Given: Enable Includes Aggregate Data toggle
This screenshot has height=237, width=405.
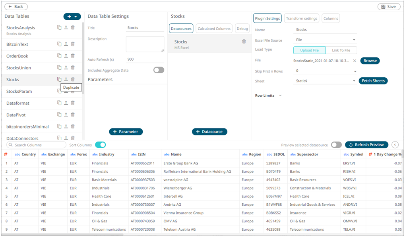Looking at the screenshot, I should tap(159, 70).
